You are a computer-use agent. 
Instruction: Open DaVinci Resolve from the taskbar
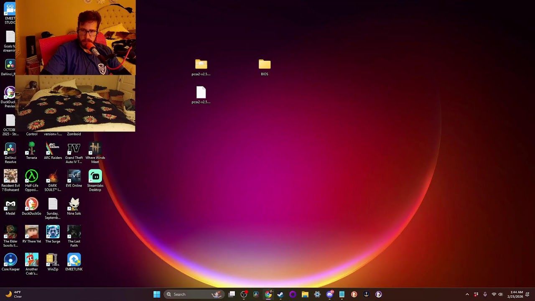pos(256,294)
